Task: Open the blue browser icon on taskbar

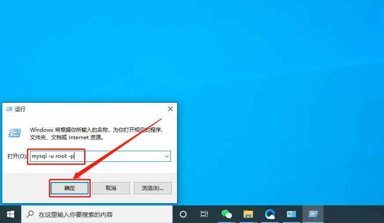Action: [x=270, y=215]
